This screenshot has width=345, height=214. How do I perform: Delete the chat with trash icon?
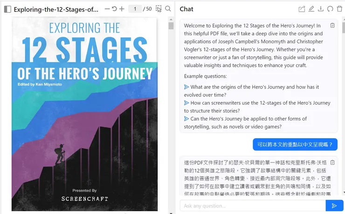[x=339, y=9]
